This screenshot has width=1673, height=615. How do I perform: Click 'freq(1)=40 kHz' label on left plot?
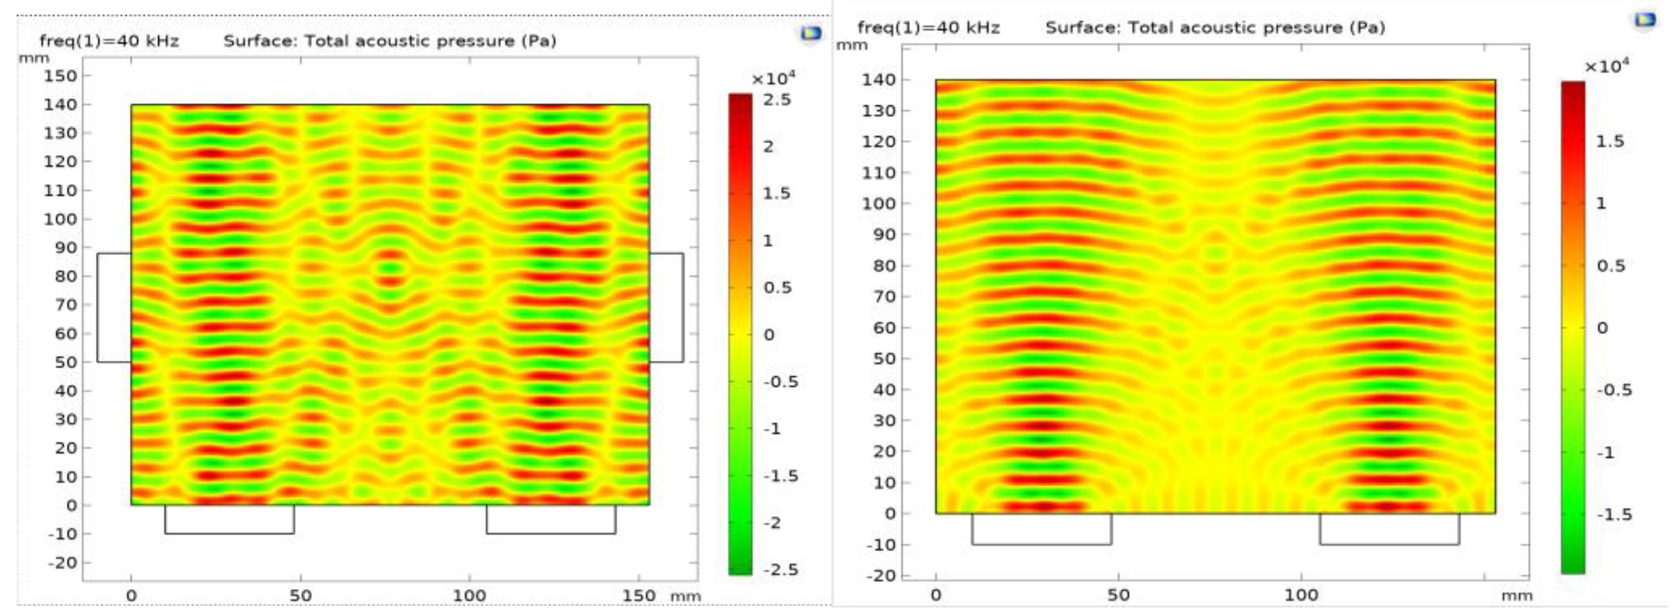coord(109,41)
